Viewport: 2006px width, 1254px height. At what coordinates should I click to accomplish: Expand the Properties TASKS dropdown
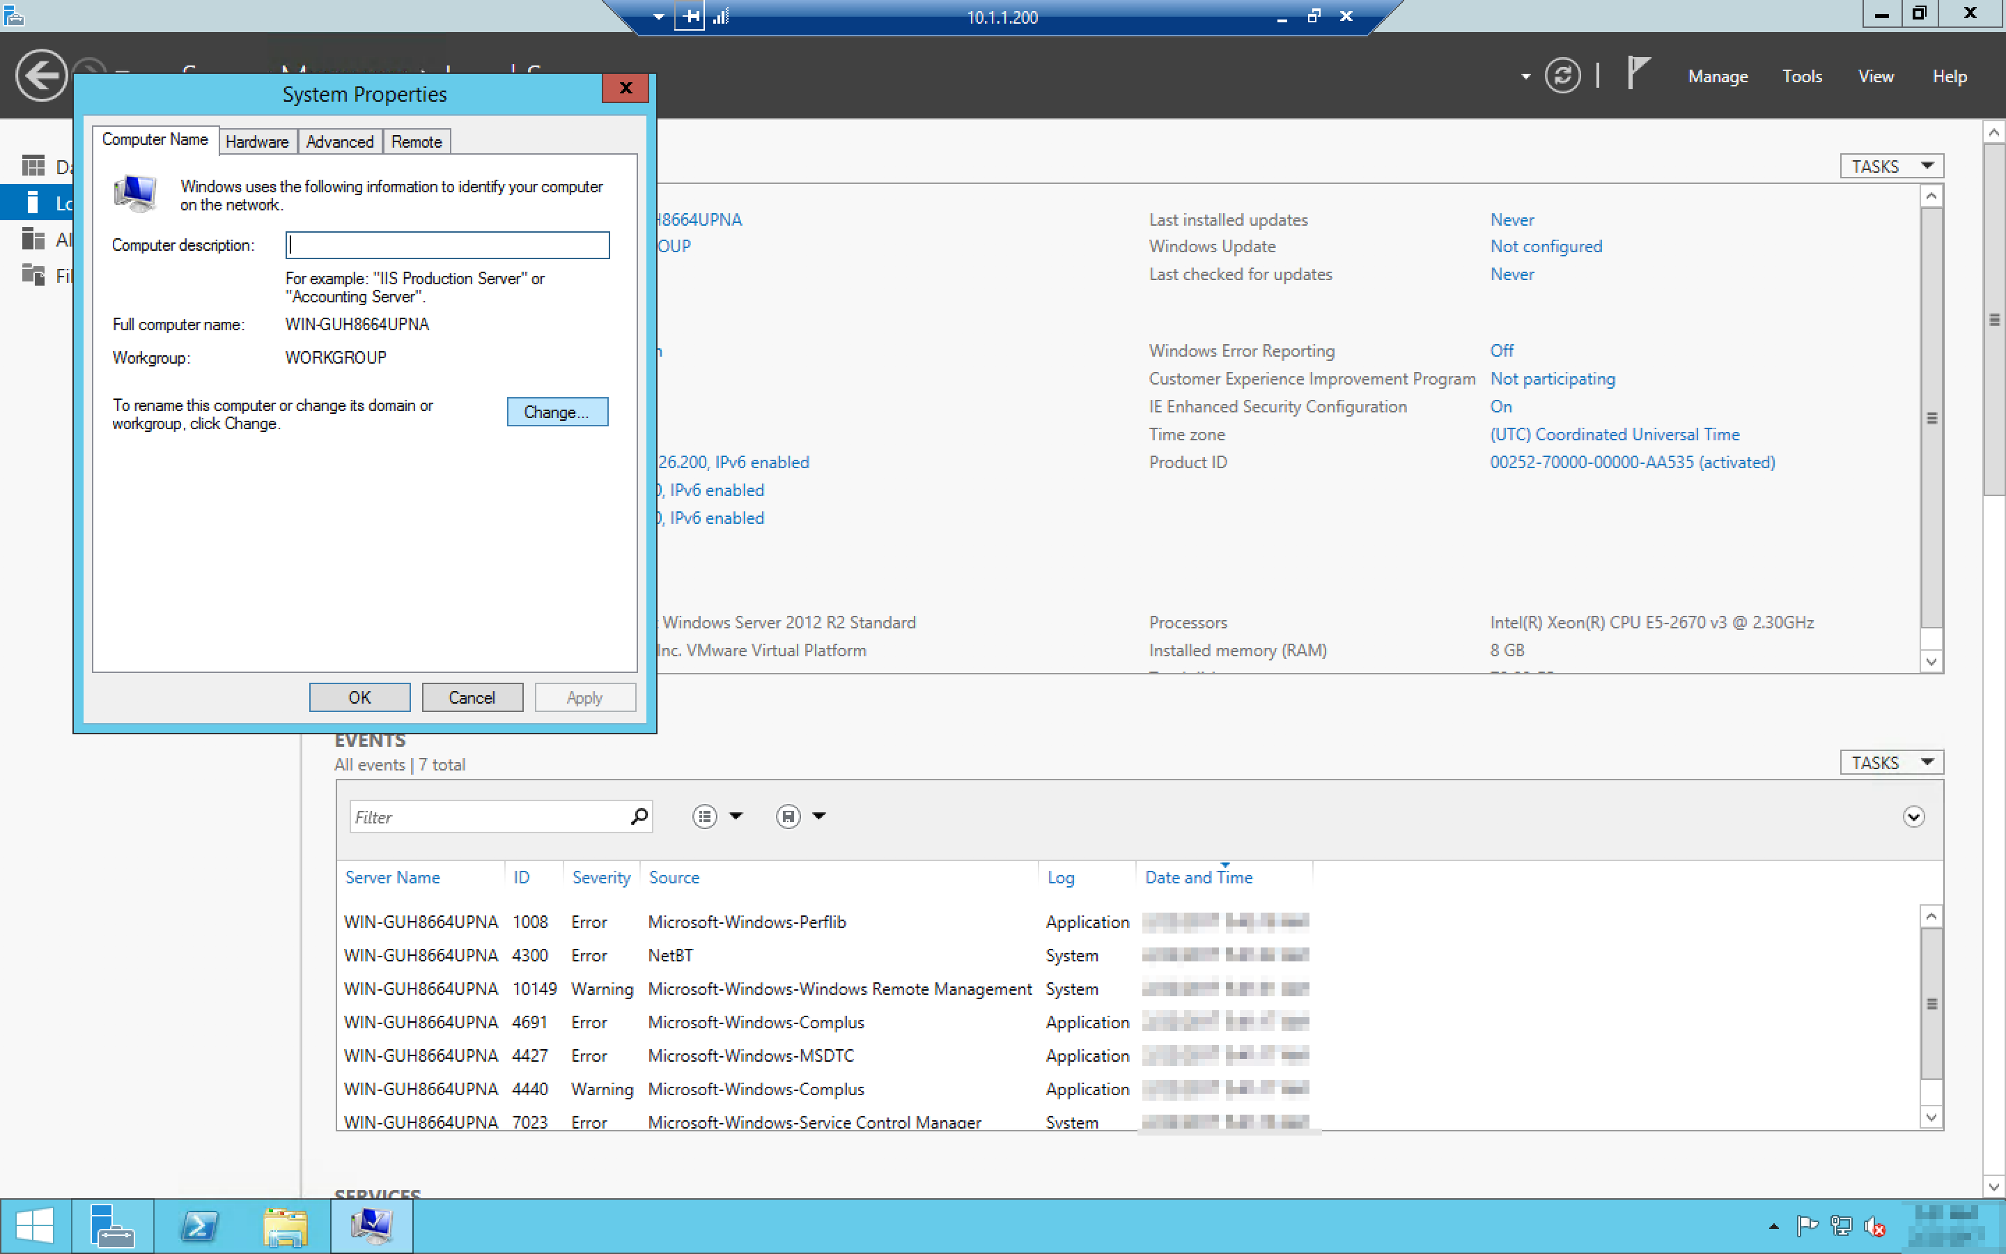click(x=1891, y=167)
